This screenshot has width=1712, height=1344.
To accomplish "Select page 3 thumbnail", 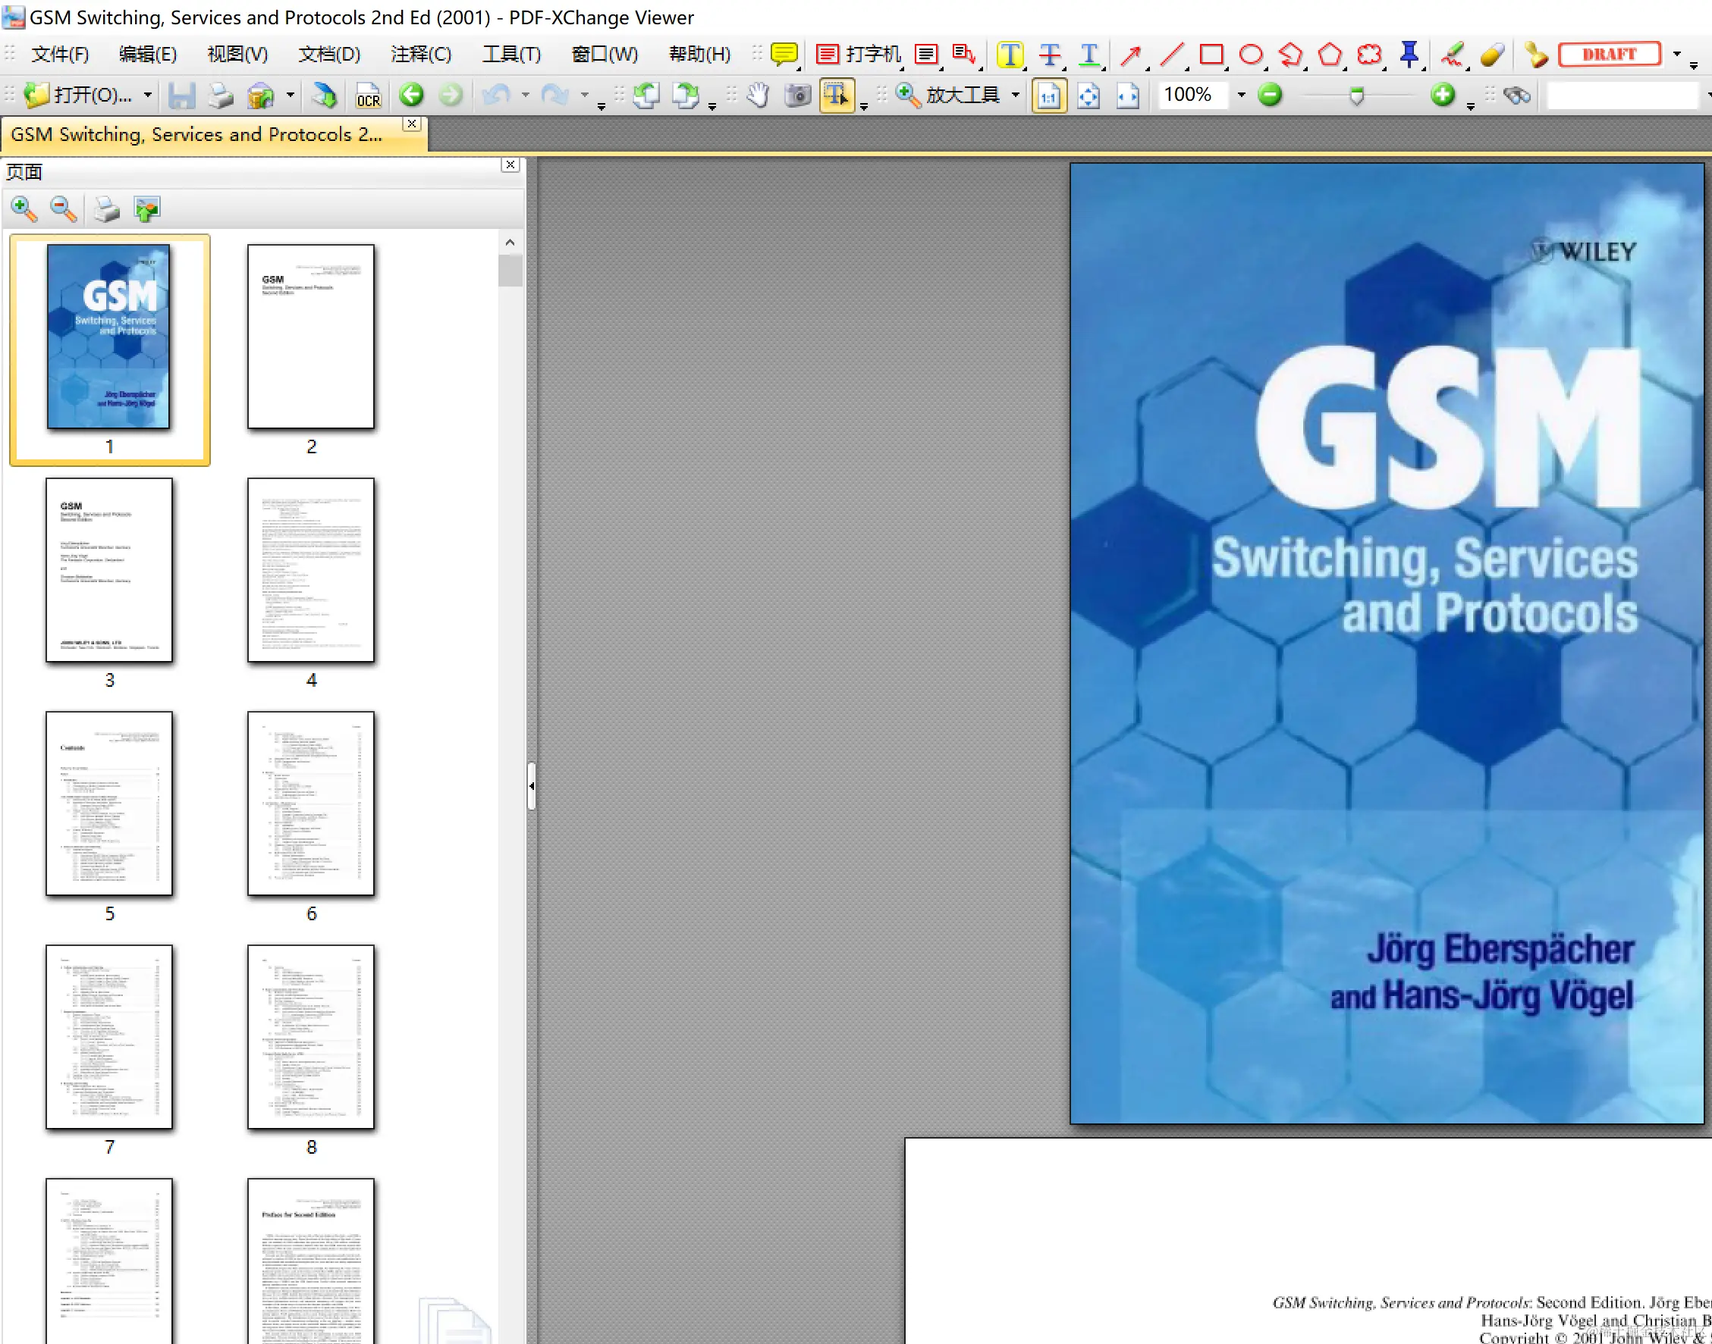I will 109,570.
